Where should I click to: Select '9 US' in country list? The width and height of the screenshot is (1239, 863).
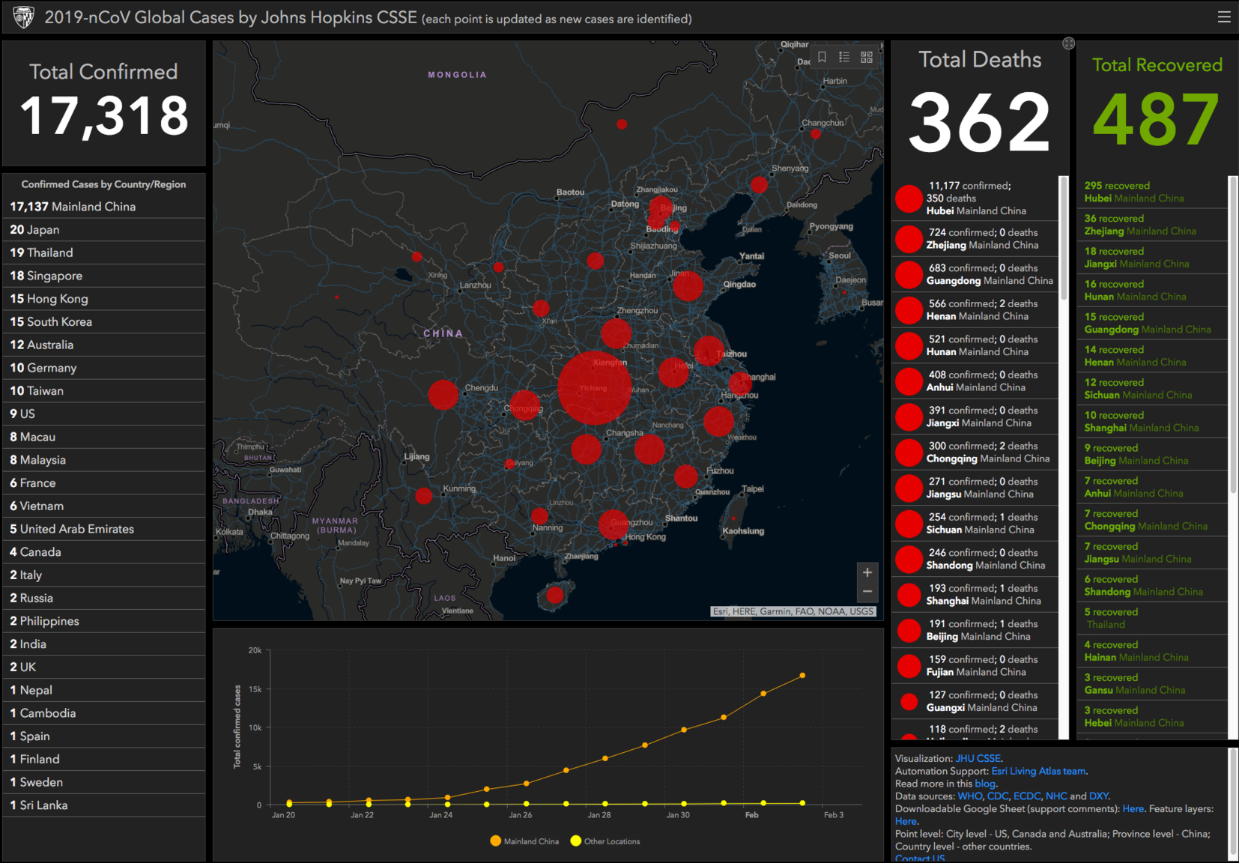point(103,414)
